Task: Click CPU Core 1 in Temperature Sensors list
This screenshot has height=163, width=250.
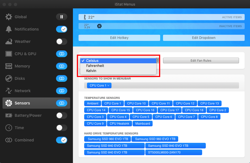Action: [x=113, y=103]
